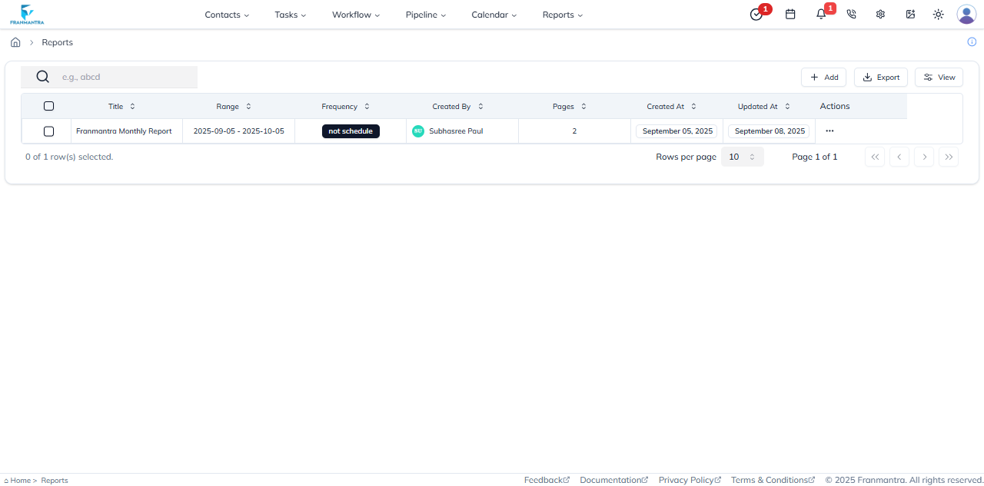Sort by Pages column
The width and height of the screenshot is (984, 486).
click(x=570, y=107)
